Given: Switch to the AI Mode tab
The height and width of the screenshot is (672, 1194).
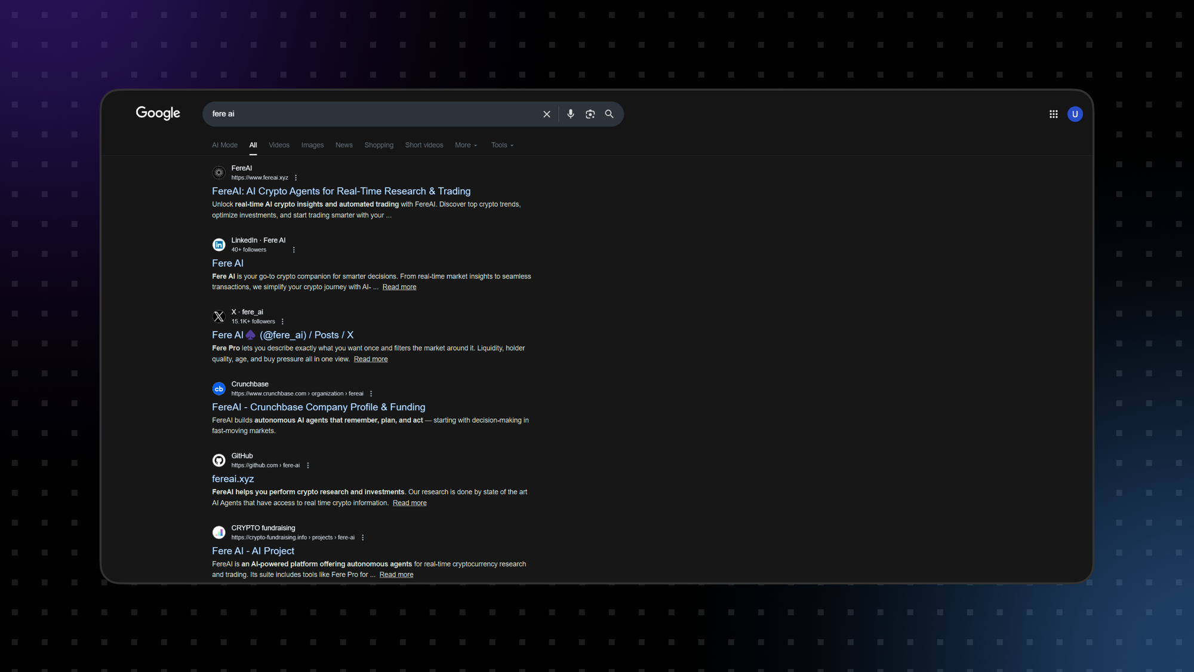Looking at the screenshot, I should 224,145.
